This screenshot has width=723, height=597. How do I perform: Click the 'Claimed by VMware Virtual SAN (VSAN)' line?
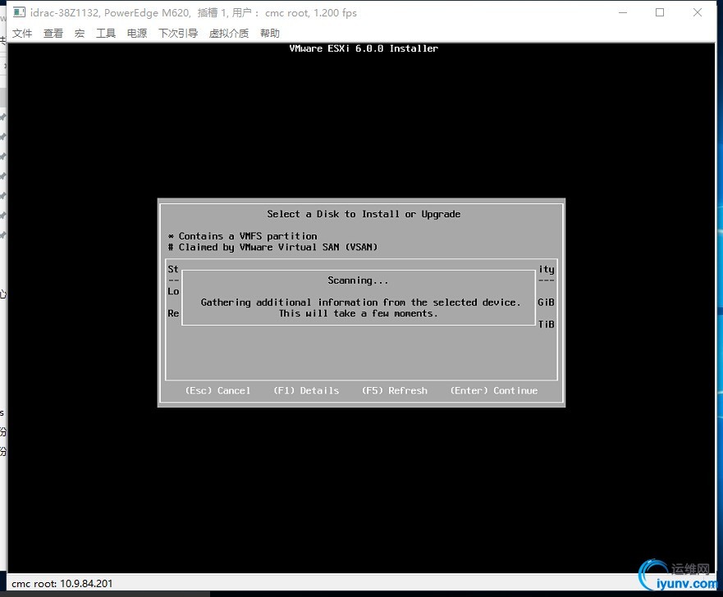tap(273, 247)
